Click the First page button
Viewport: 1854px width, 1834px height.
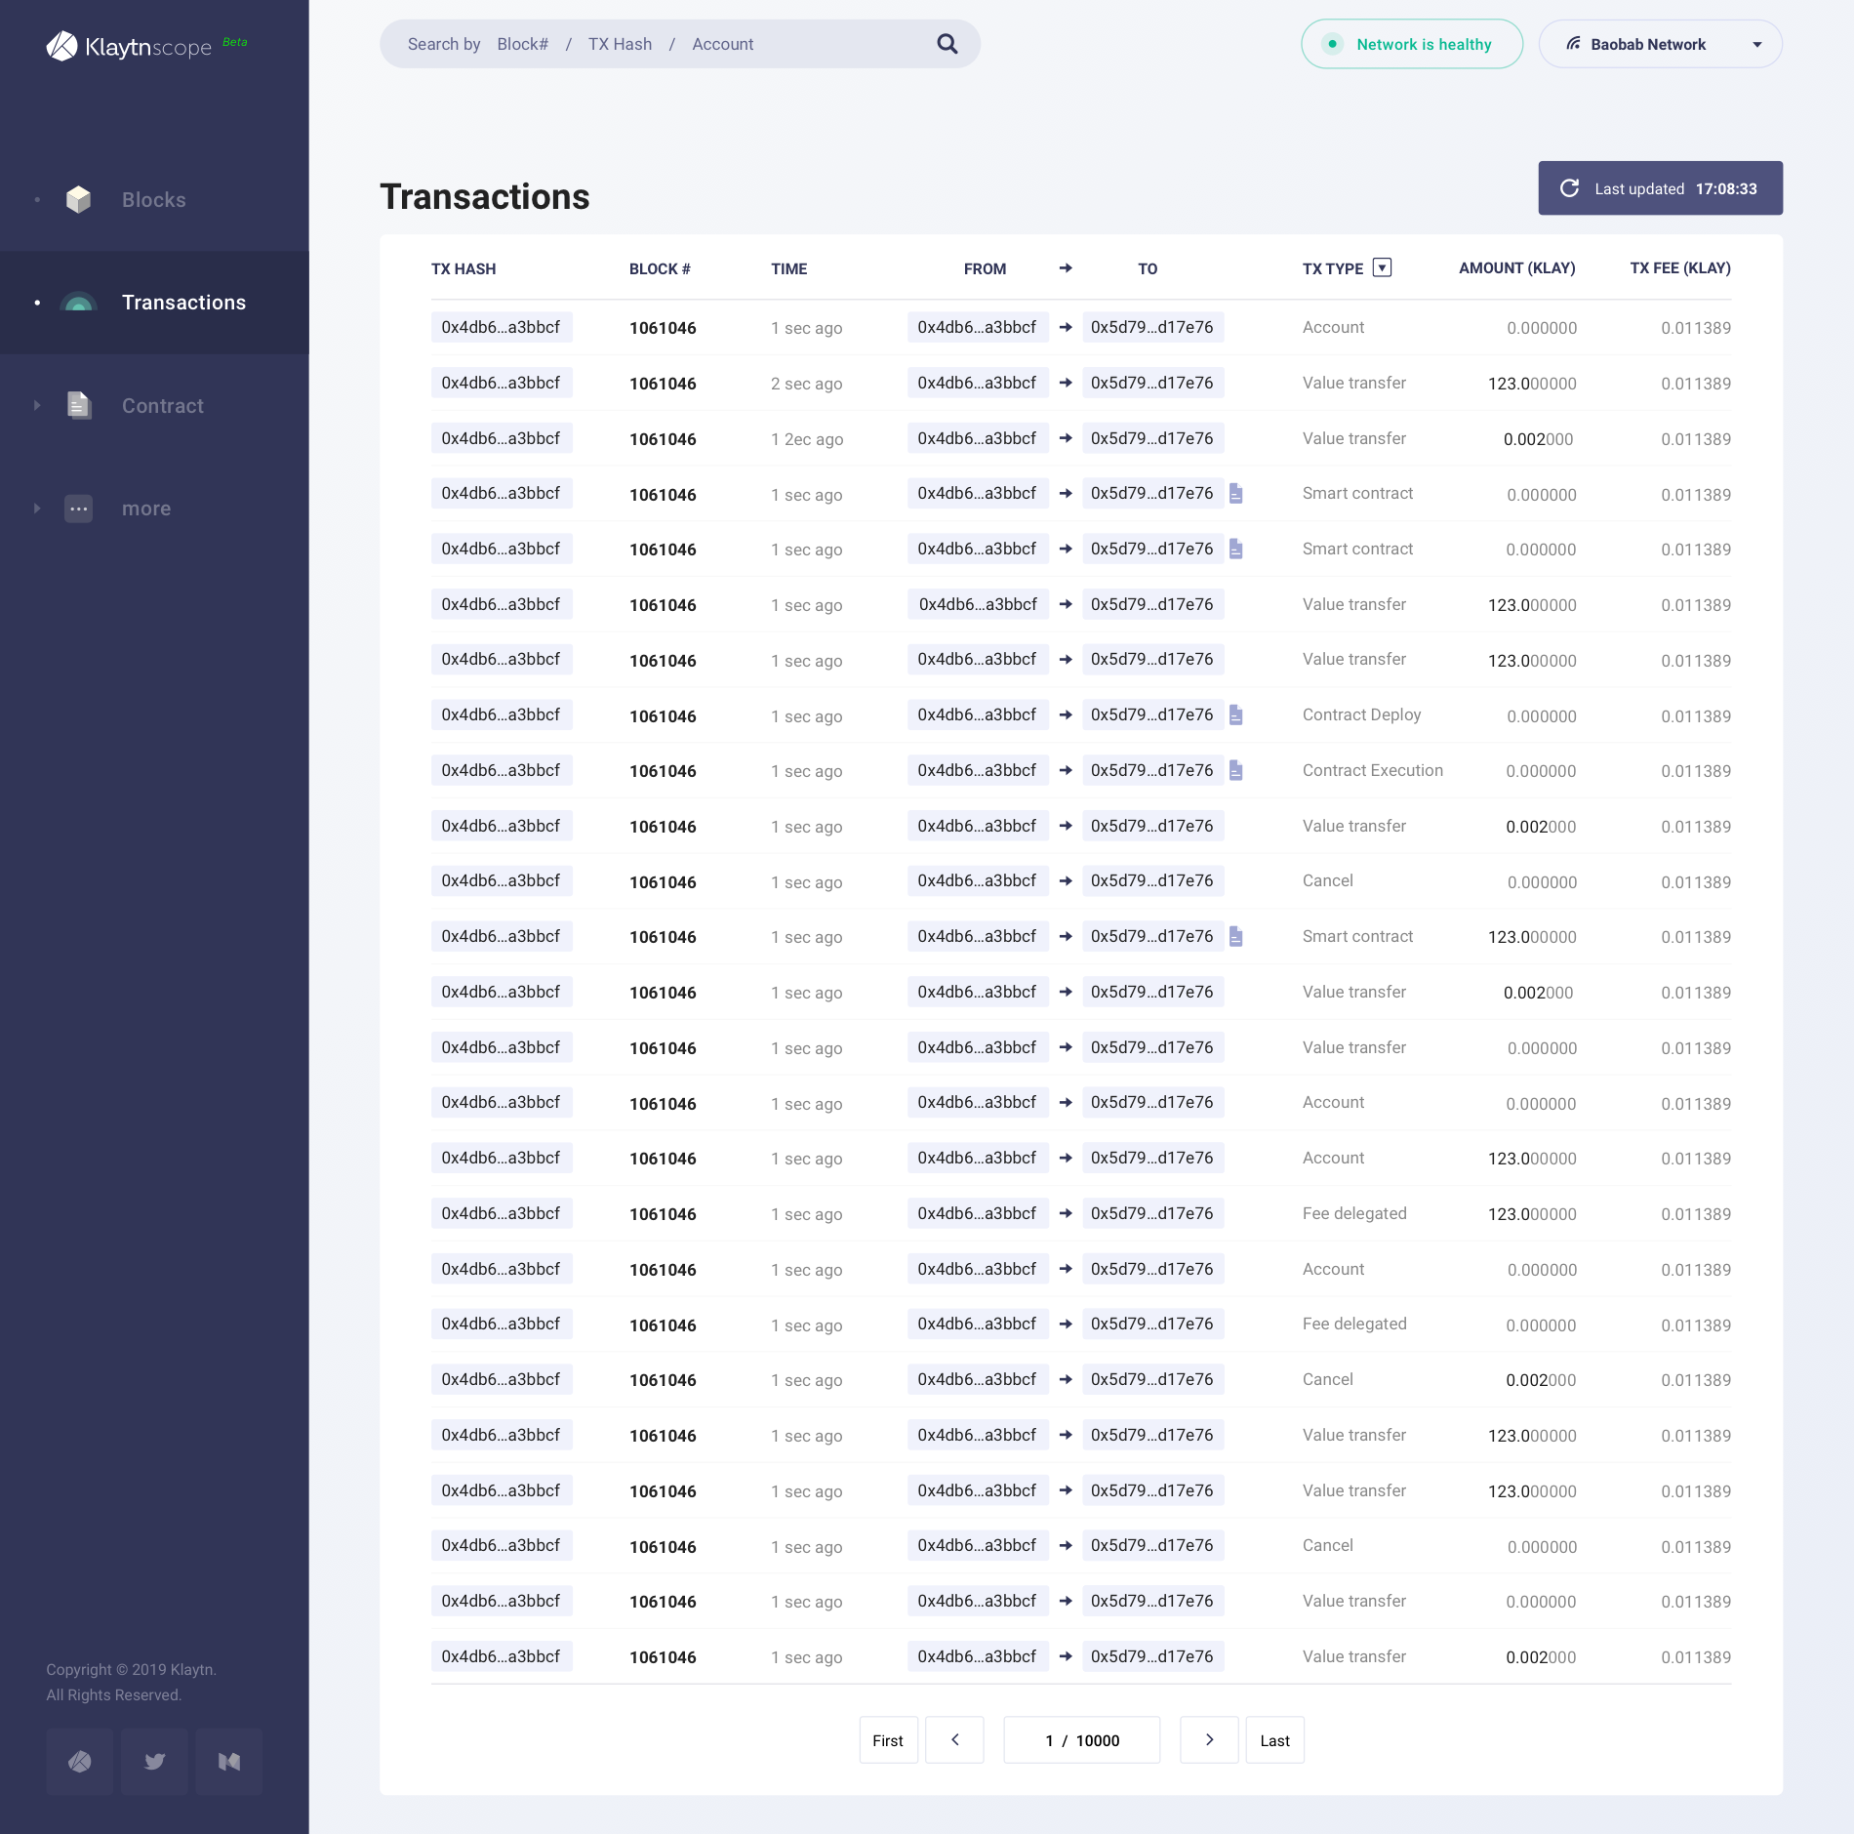pyautogui.click(x=888, y=1740)
